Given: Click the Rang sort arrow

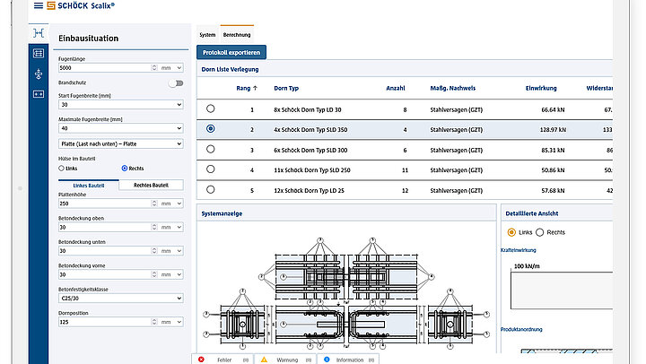Looking at the screenshot, I should tap(255, 88).
